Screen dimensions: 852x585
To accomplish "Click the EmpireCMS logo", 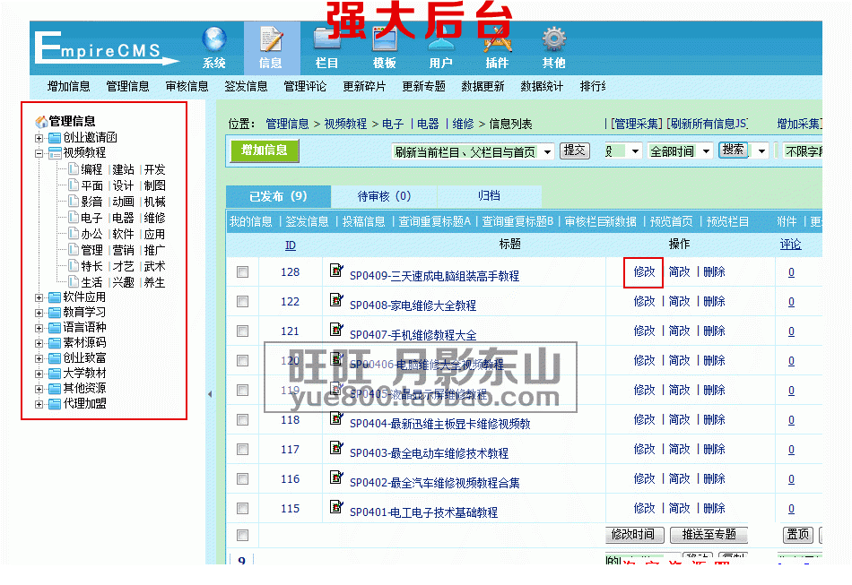I will click(x=105, y=49).
